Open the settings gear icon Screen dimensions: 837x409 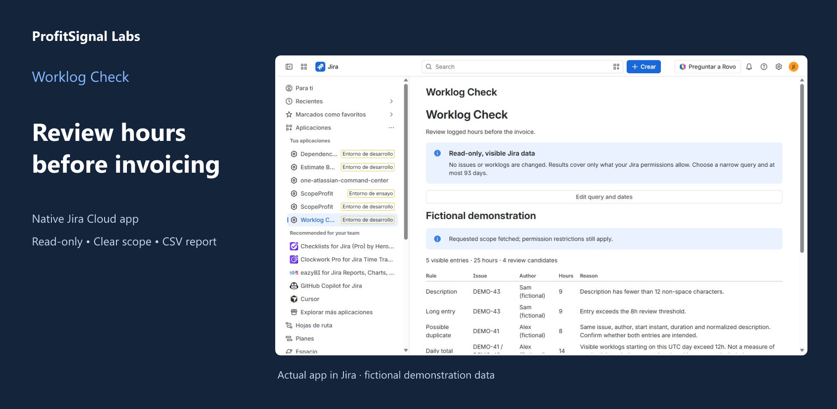[779, 67]
